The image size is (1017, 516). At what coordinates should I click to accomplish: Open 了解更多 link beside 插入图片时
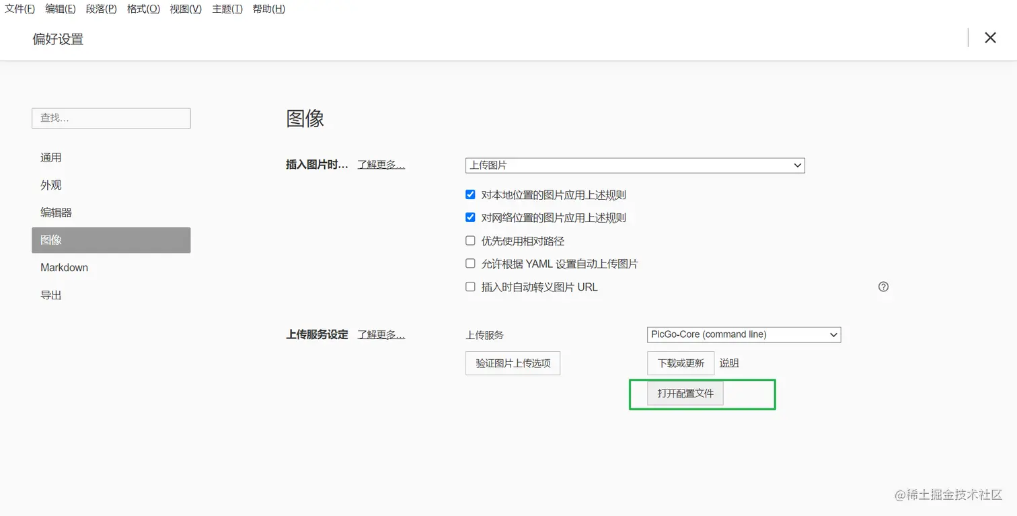(381, 165)
